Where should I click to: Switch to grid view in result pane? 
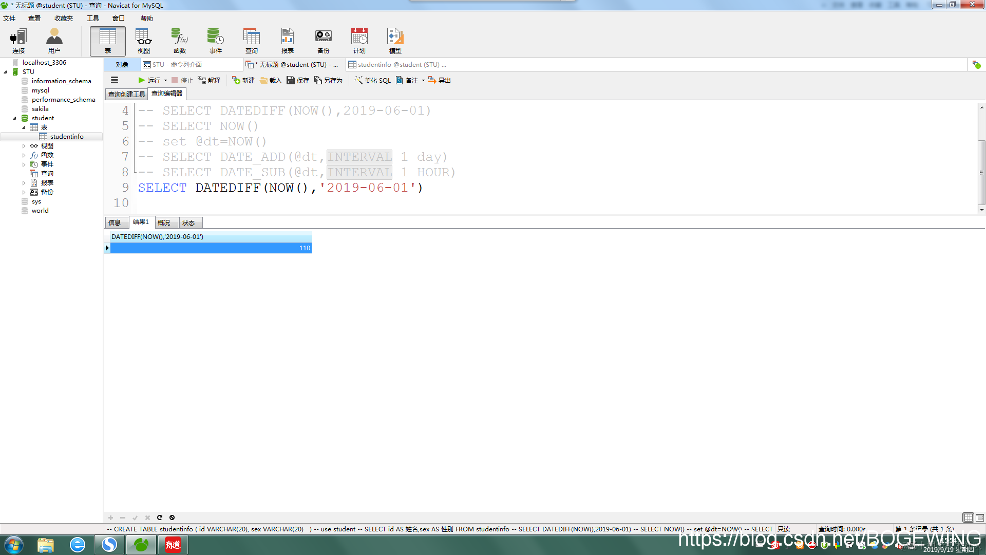coord(968,517)
